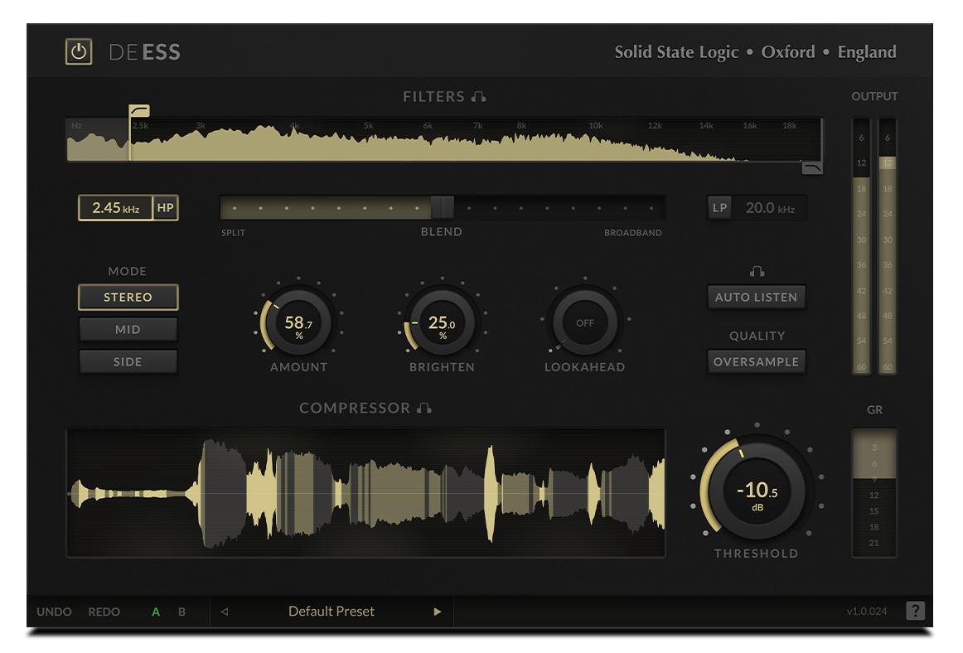
Task: Click the LOOKAHEAD knob
Action: point(585,322)
